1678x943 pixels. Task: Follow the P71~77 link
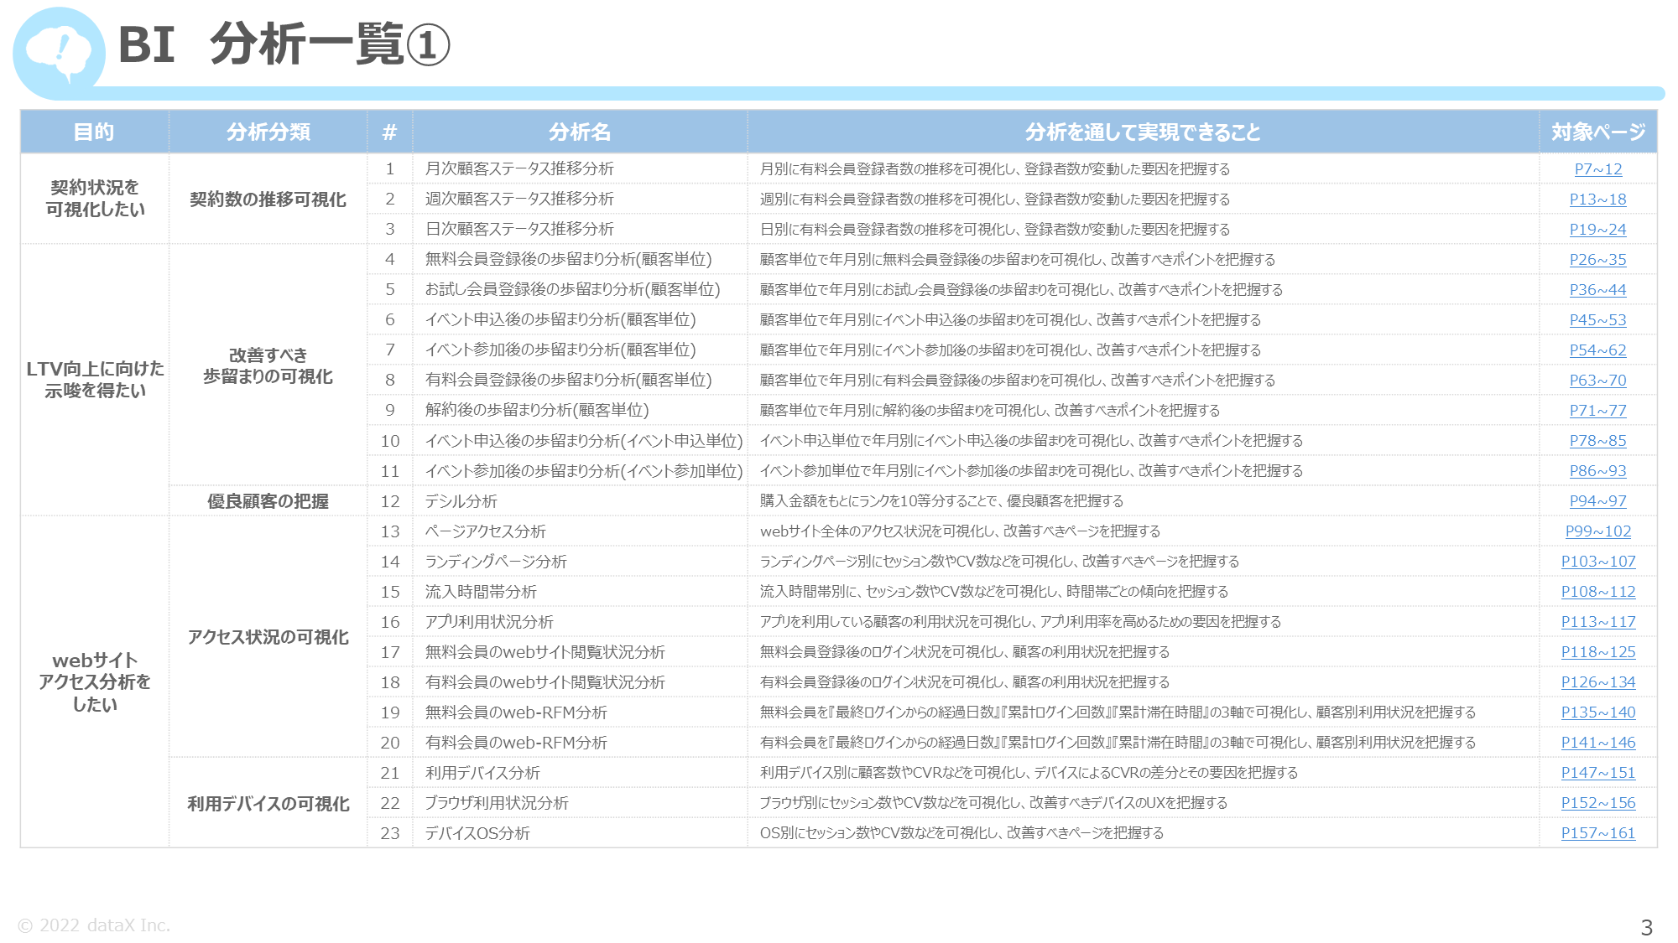coord(1597,410)
